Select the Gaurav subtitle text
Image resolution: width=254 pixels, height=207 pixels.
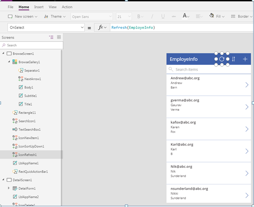176,105
